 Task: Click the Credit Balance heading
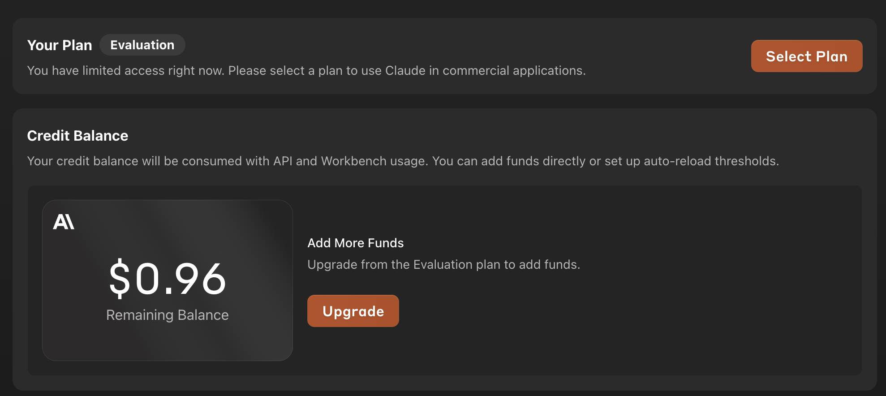coord(77,136)
